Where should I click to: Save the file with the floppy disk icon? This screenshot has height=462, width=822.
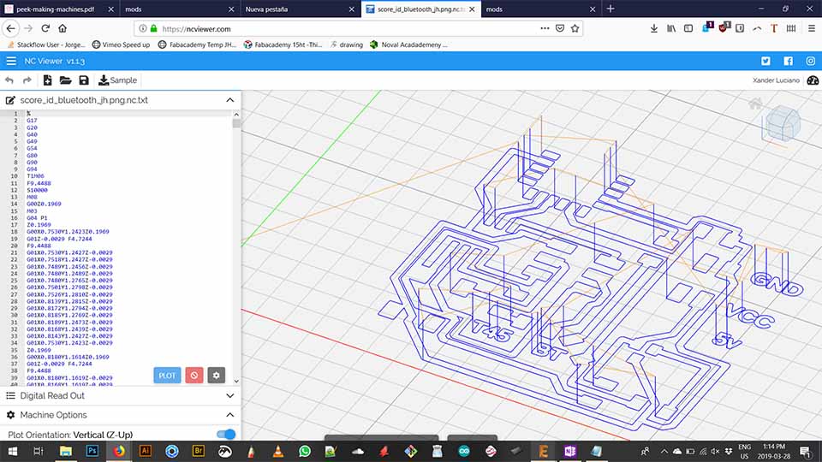(x=84, y=80)
